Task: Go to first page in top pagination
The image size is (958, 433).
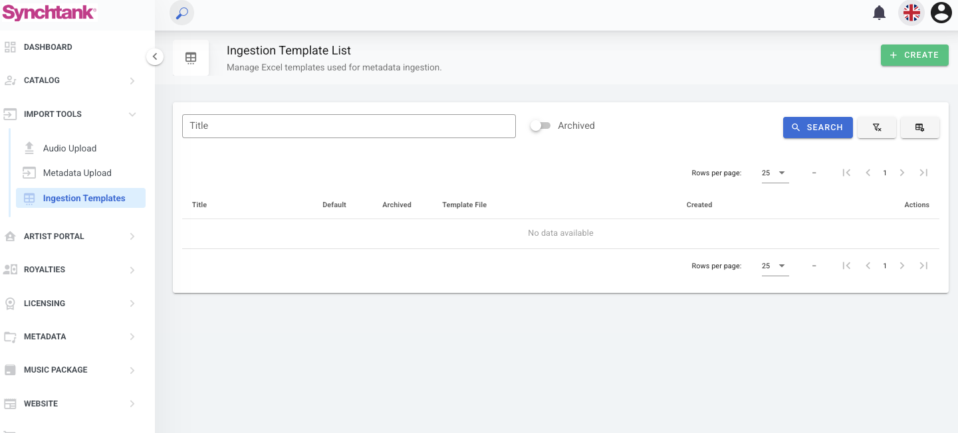Action: (x=846, y=173)
